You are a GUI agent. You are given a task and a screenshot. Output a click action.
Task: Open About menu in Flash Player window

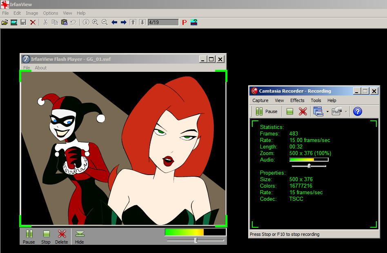41,68
